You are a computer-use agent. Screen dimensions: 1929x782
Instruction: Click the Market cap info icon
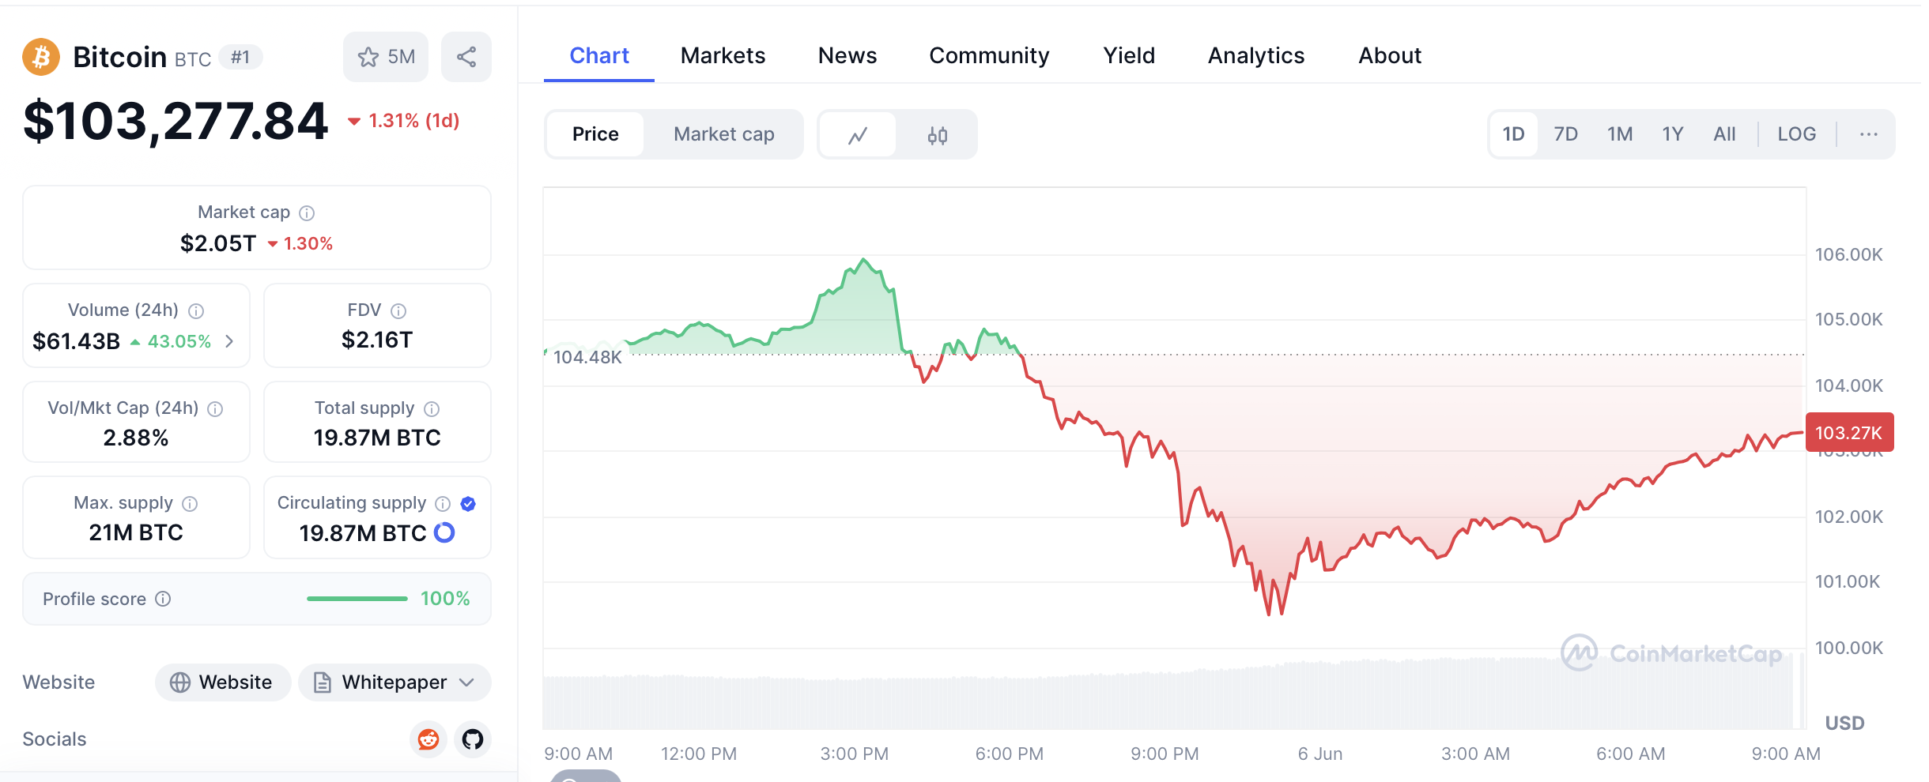click(x=308, y=213)
